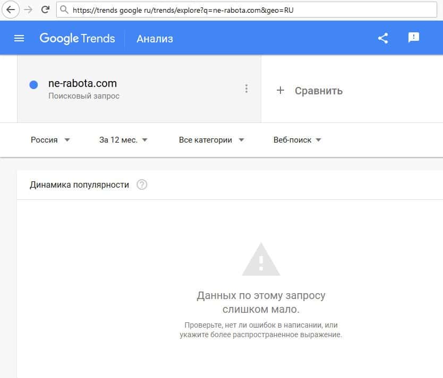Click the Сравнить button

click(319, 91)
